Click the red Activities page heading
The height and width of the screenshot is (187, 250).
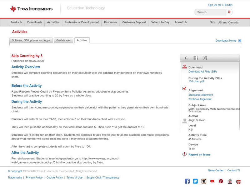(20, 32)
